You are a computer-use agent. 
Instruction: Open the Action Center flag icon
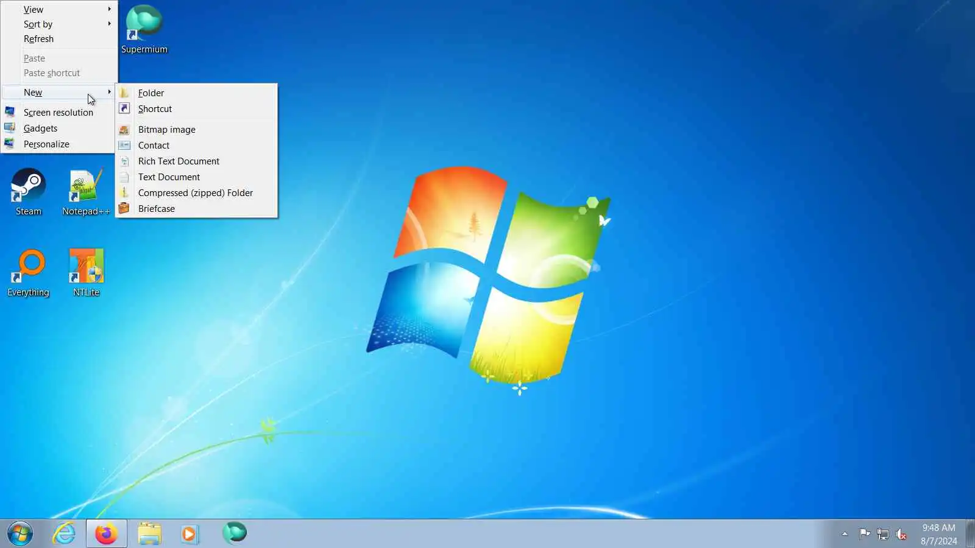(865, 534)
